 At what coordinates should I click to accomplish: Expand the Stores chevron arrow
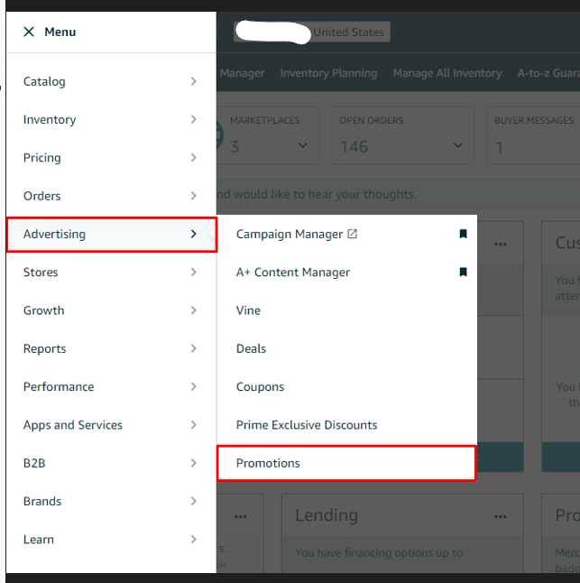point(194,273)
